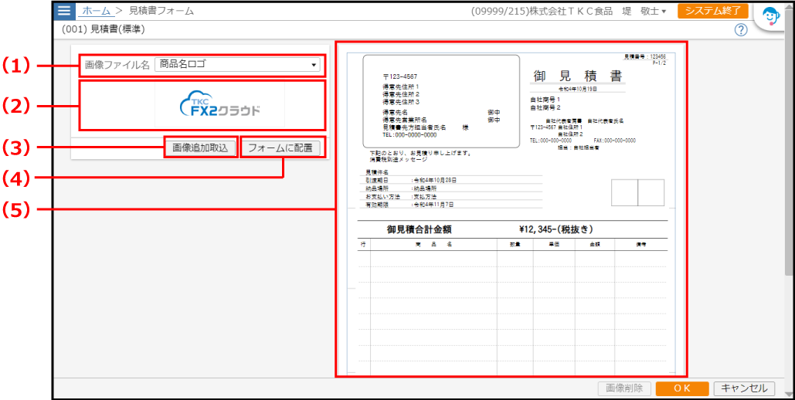This screenshot has width=795, height=400.
Task: Click the 画像追加取込 button
Action: 200,147
